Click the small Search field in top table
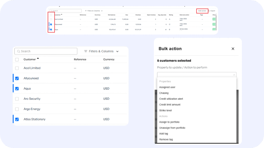 66,11
